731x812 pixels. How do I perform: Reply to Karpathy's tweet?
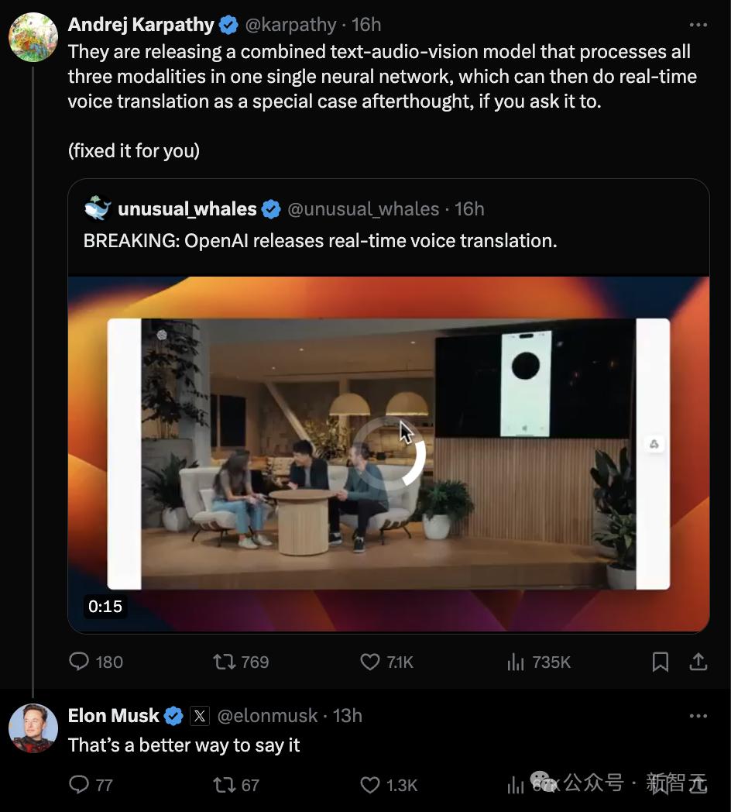pos(80,661)
